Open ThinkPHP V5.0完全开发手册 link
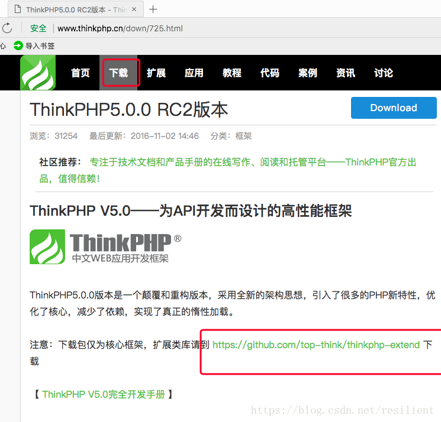The width and height of the screenshot is (441, 422). pyautogui.click(x=104, y=394)
